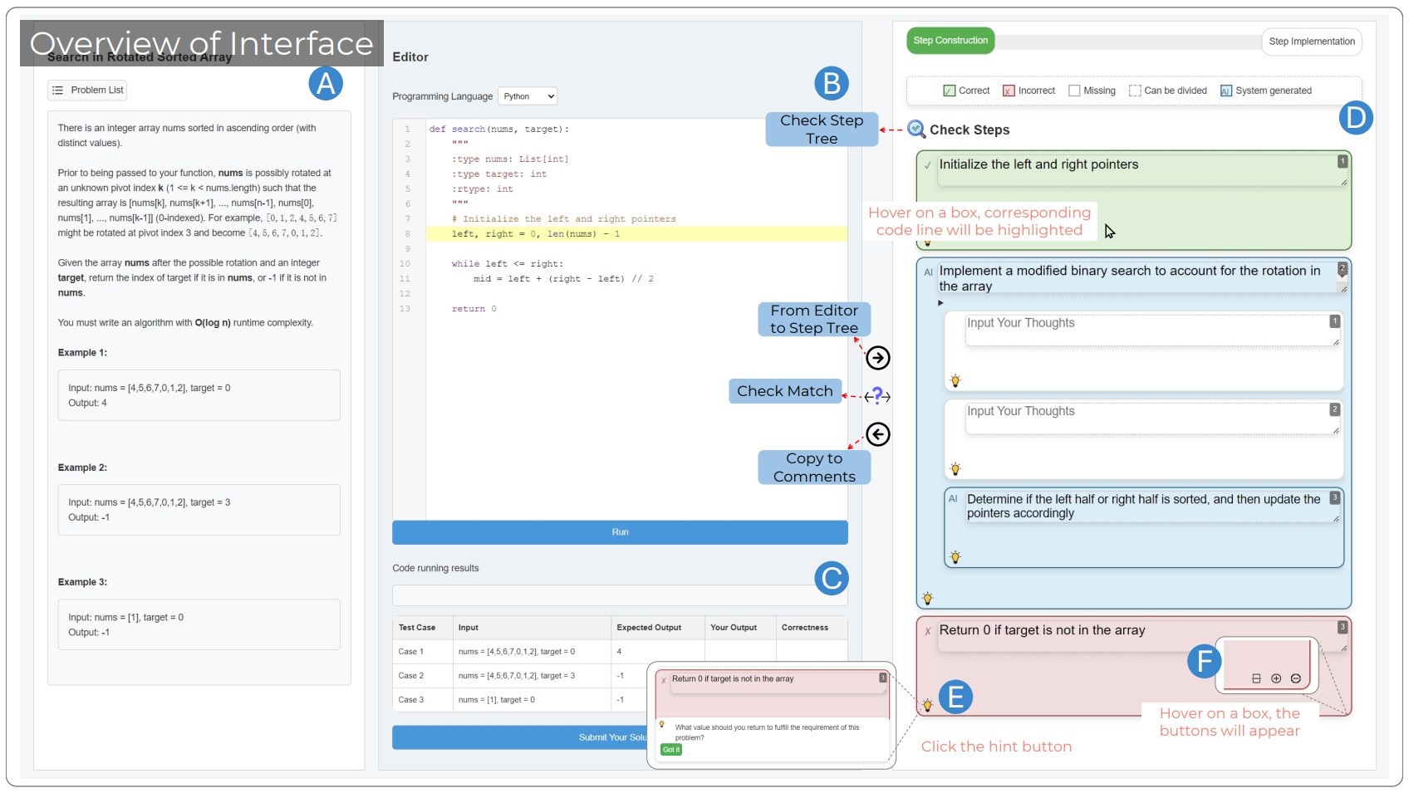Click the 'Incorrect' legend box
This screenshot has width=1409, height=793.
1009,91
